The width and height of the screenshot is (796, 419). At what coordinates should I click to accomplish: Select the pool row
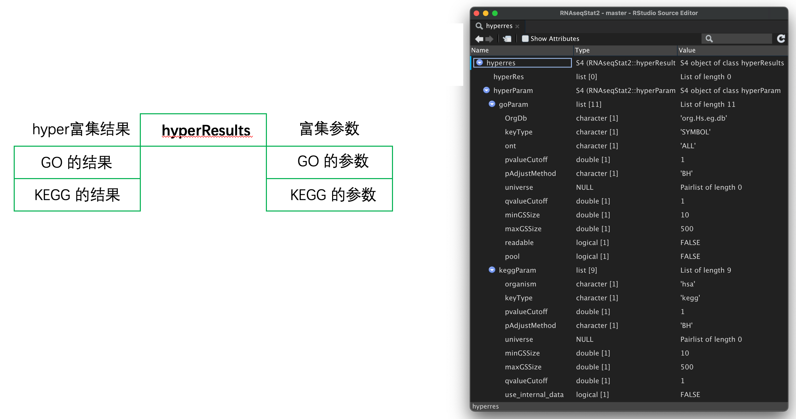coord(629,256)
